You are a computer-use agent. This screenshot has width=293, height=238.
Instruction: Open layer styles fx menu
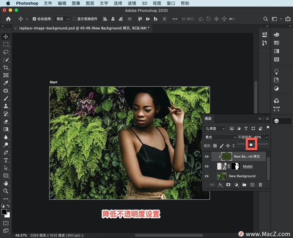point(220,185)
